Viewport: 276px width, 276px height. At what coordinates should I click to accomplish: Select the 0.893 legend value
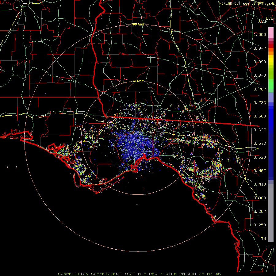click(x=260, y=62)
